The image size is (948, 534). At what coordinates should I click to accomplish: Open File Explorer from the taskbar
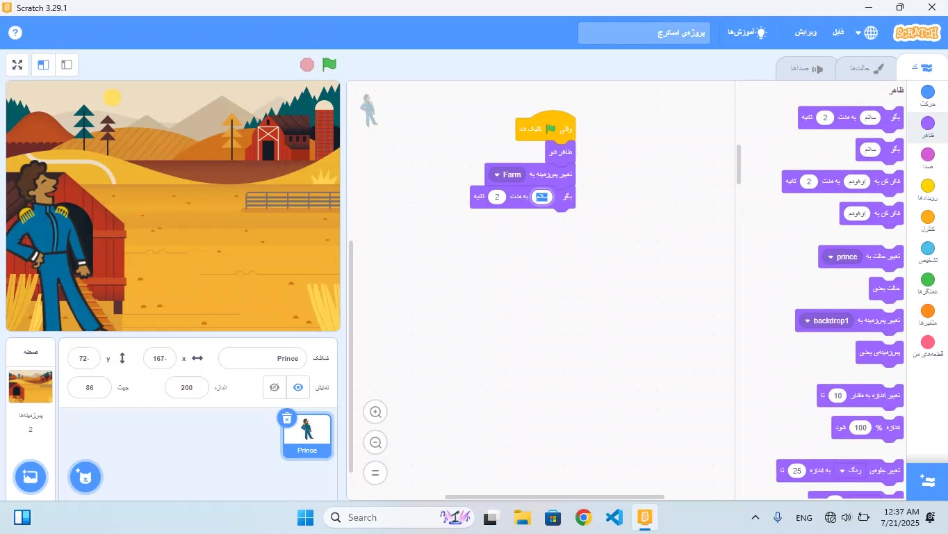522,517
